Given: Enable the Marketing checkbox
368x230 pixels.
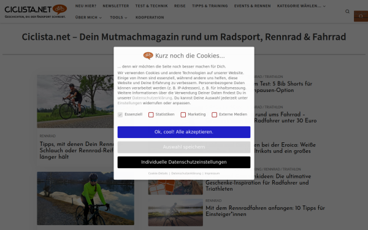Looking at the screenshot, I should (183, 115).
